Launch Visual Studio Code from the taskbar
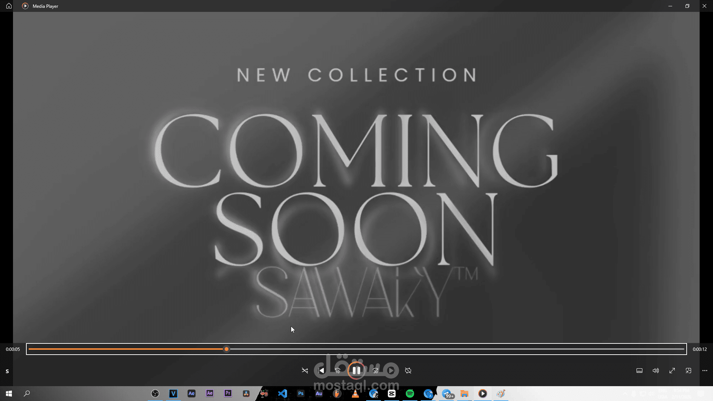The image size is (713, 401). pyautogui.click(x=282, y=393)
